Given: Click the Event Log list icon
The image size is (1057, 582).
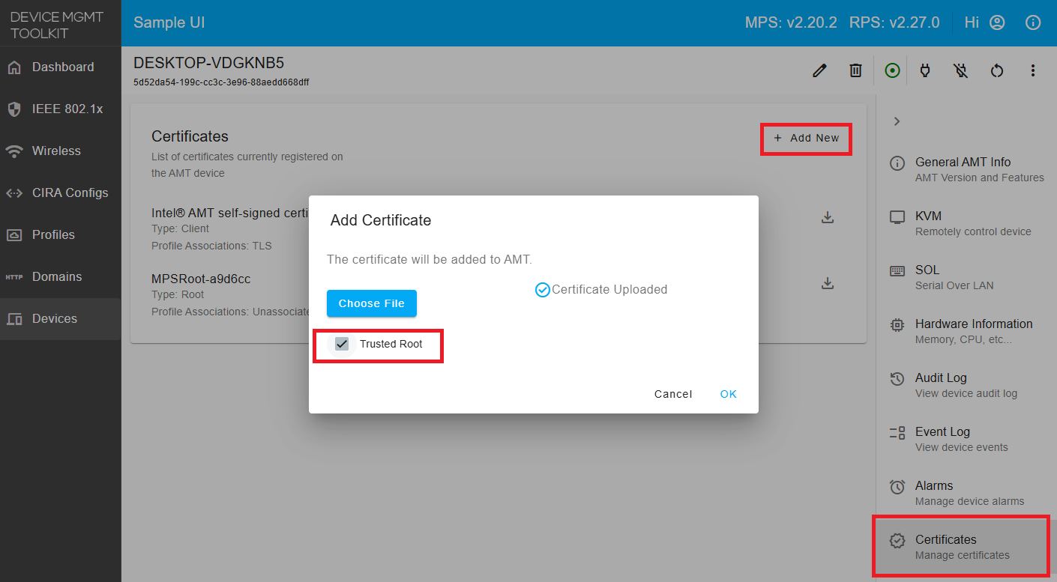Looking at the screenshot, I should (897, 433).
